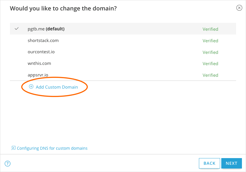
Task: Select the appsrvr.io domain row
Action: point(38,75)
